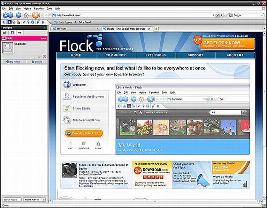This screenshot has height=208, width=267.
Task: Open Accounts and Services key icon
Action: coord(29,22)
